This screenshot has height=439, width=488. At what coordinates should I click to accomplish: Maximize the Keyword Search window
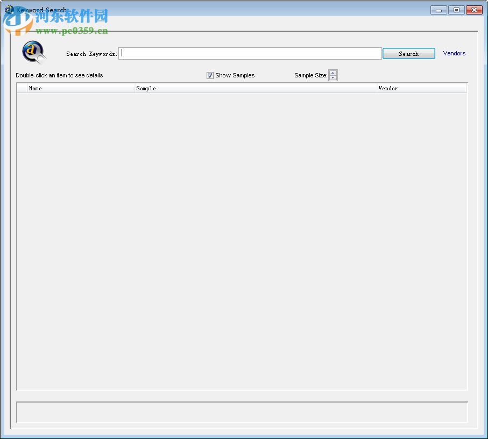point(457,10)
